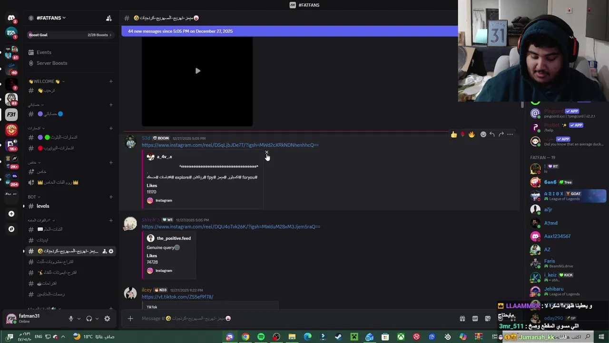Open settings gear of selected channel

(111, 251)
